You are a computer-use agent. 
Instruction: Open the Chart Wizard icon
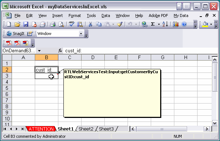(x=176, y=24)
